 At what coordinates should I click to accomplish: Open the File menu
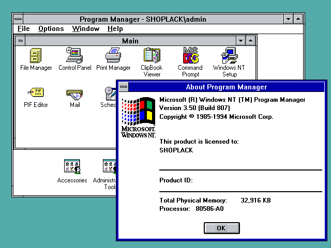point(23,29)
